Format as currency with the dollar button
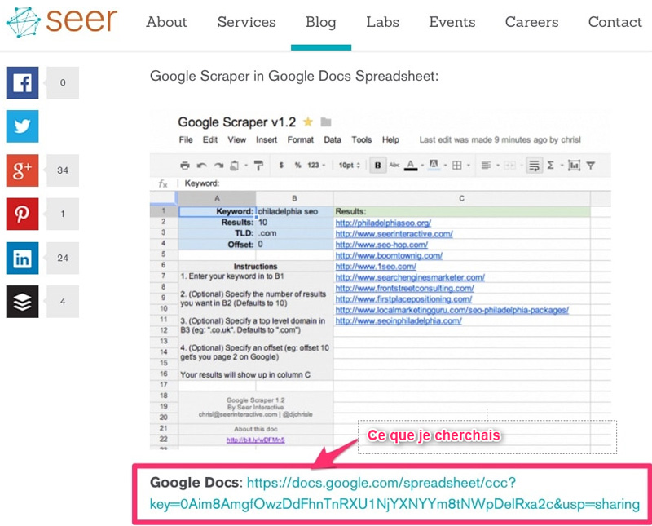 281,166
